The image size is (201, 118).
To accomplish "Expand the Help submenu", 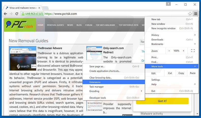I will click(172, 84).
